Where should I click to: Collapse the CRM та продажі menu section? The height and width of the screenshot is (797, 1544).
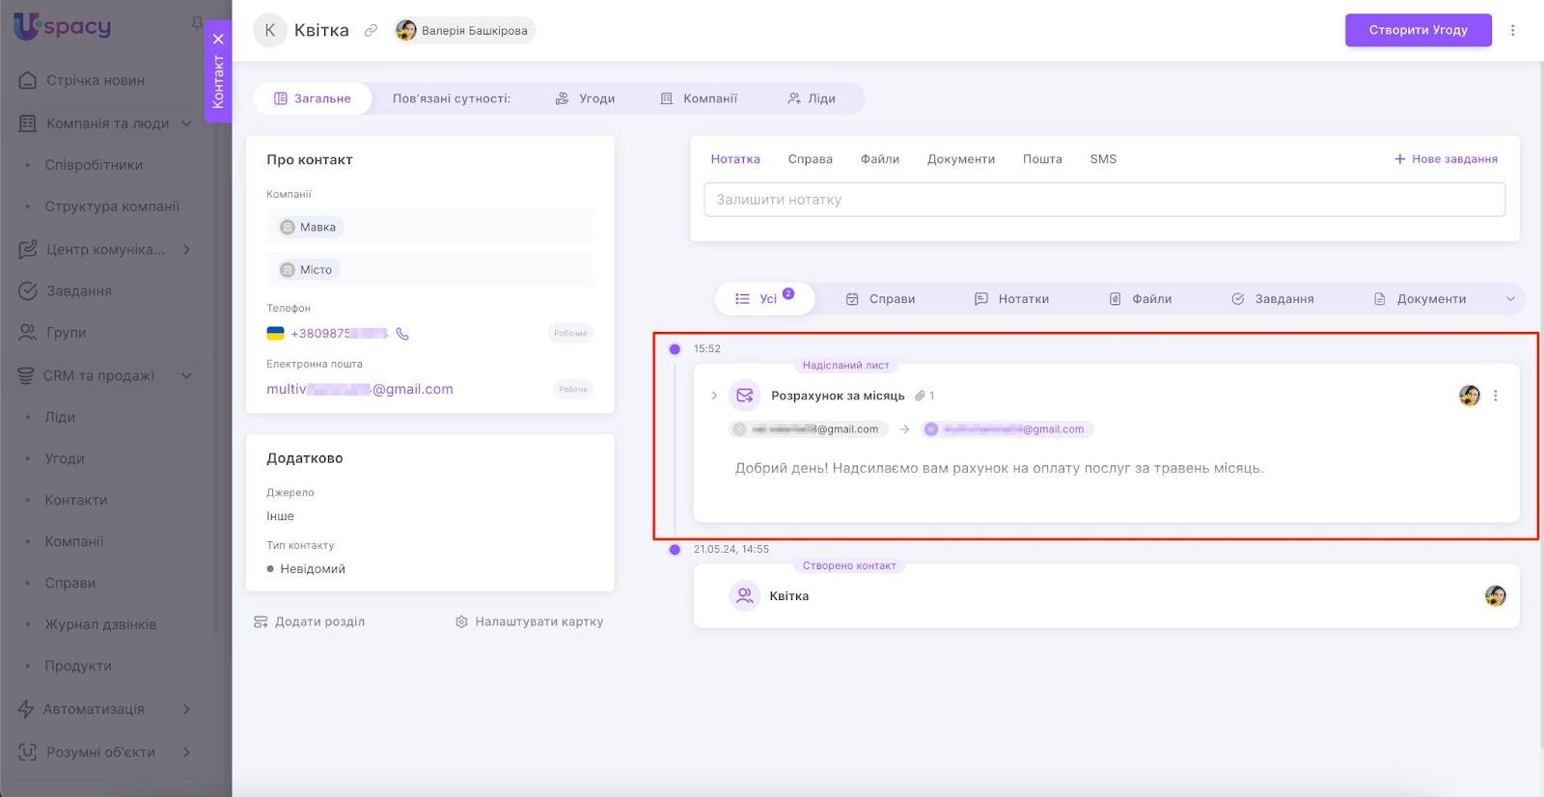click(x=186, y=375)
